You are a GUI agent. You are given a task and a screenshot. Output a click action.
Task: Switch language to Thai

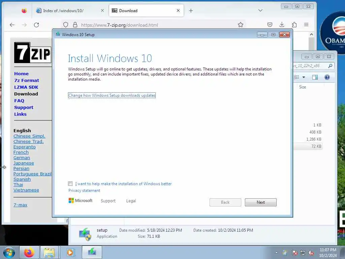(18, 184)
